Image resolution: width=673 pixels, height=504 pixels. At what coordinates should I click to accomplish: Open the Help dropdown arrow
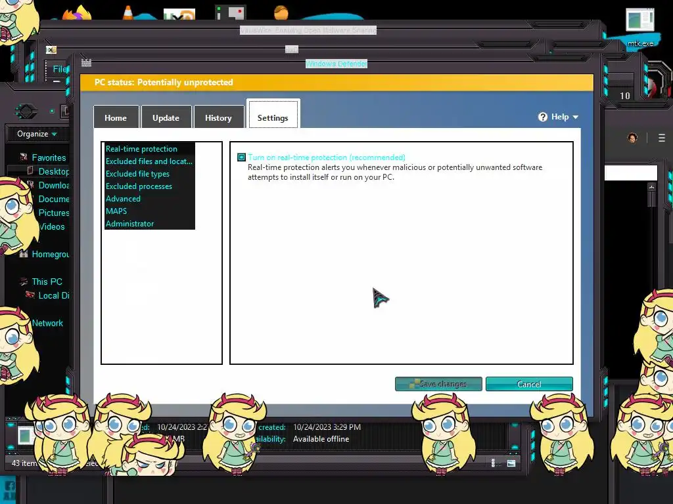(576, 117)
